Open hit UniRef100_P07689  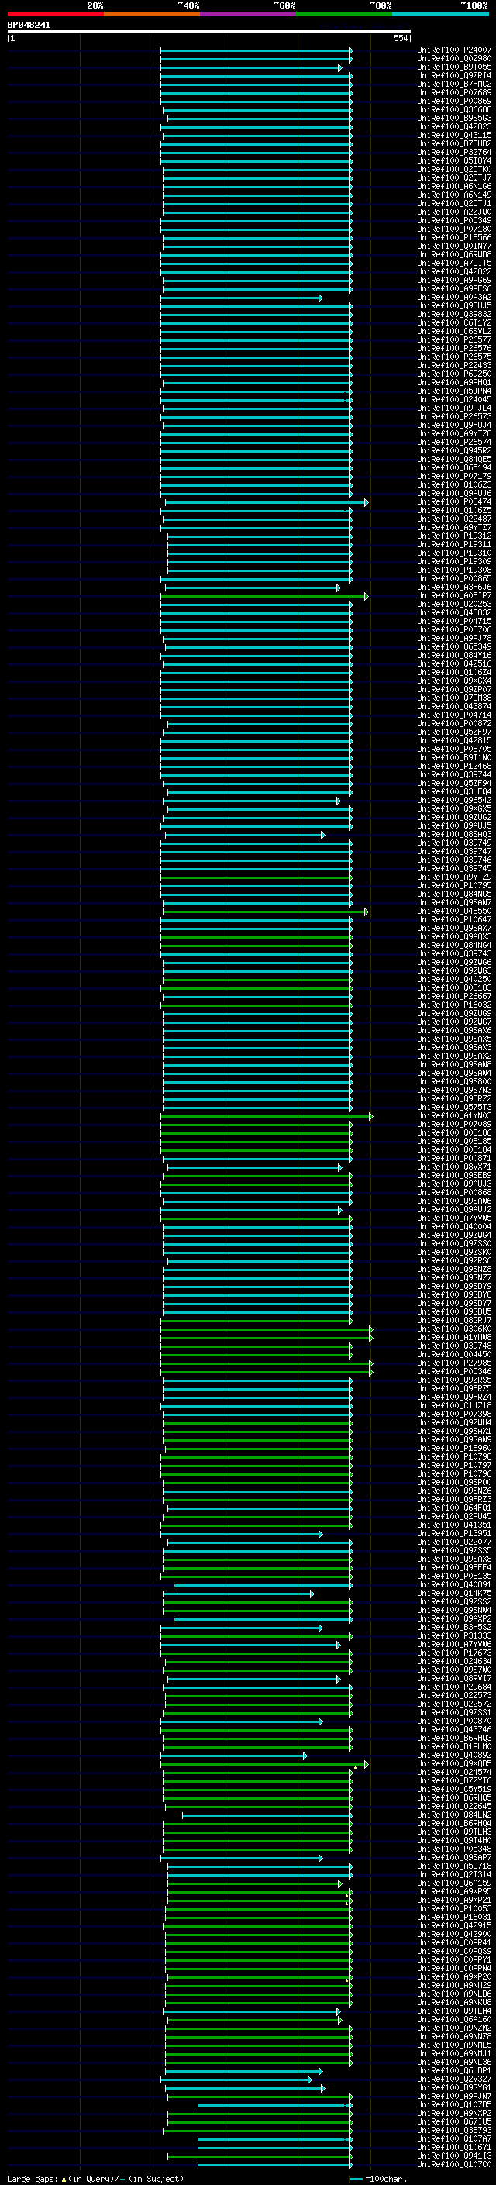point(454,92)
